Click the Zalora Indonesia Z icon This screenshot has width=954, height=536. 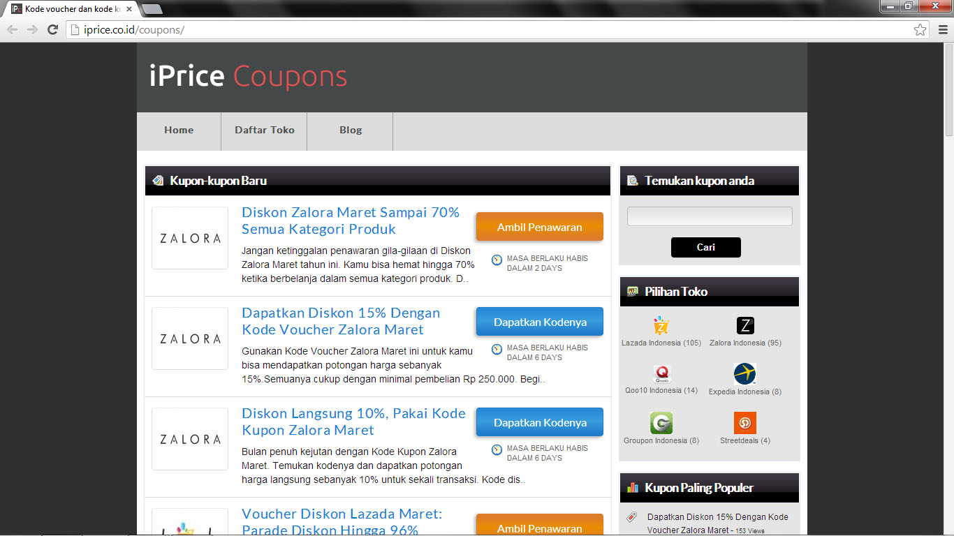745,326
